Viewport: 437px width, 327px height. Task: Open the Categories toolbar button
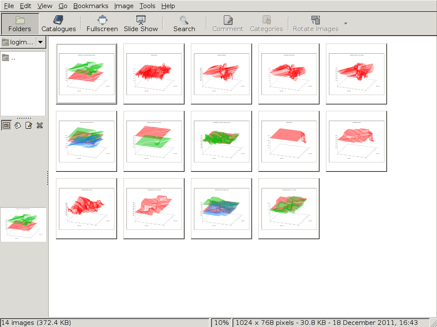(266, 24)
